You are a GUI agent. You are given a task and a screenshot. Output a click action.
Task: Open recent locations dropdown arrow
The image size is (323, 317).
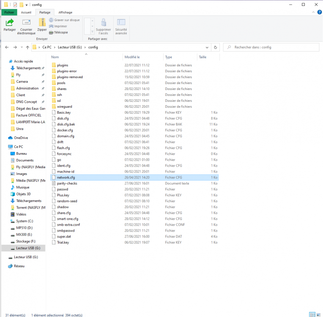(x=22, y=47)
